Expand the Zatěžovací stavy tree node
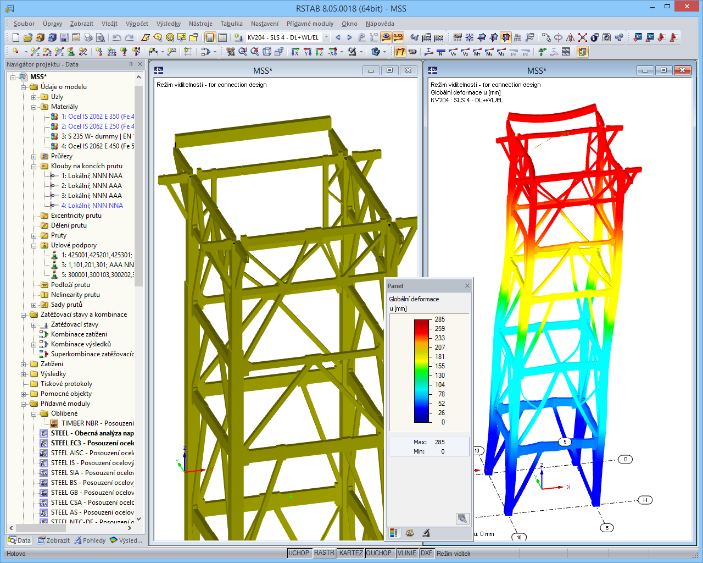Viewport: 703px width, 563px height. (x=35, y=324)
